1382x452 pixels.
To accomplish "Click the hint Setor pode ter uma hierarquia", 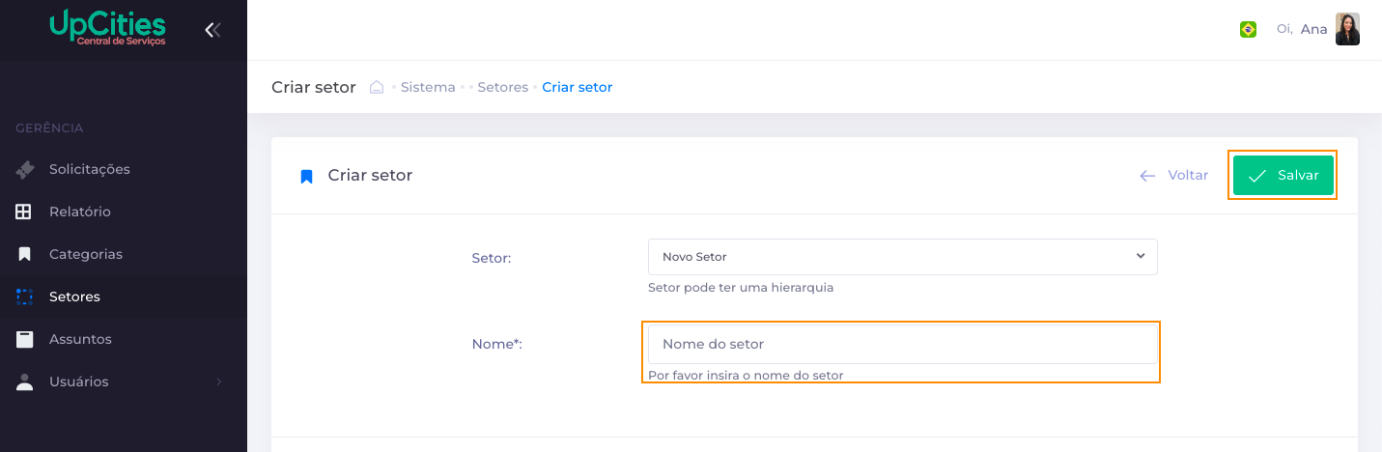I will point(741,288).
